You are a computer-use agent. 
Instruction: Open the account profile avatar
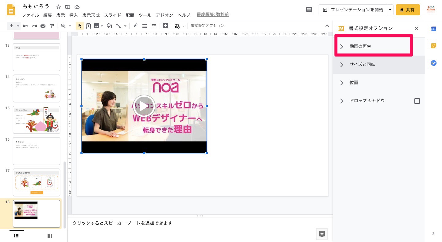(x=431, y=10)
